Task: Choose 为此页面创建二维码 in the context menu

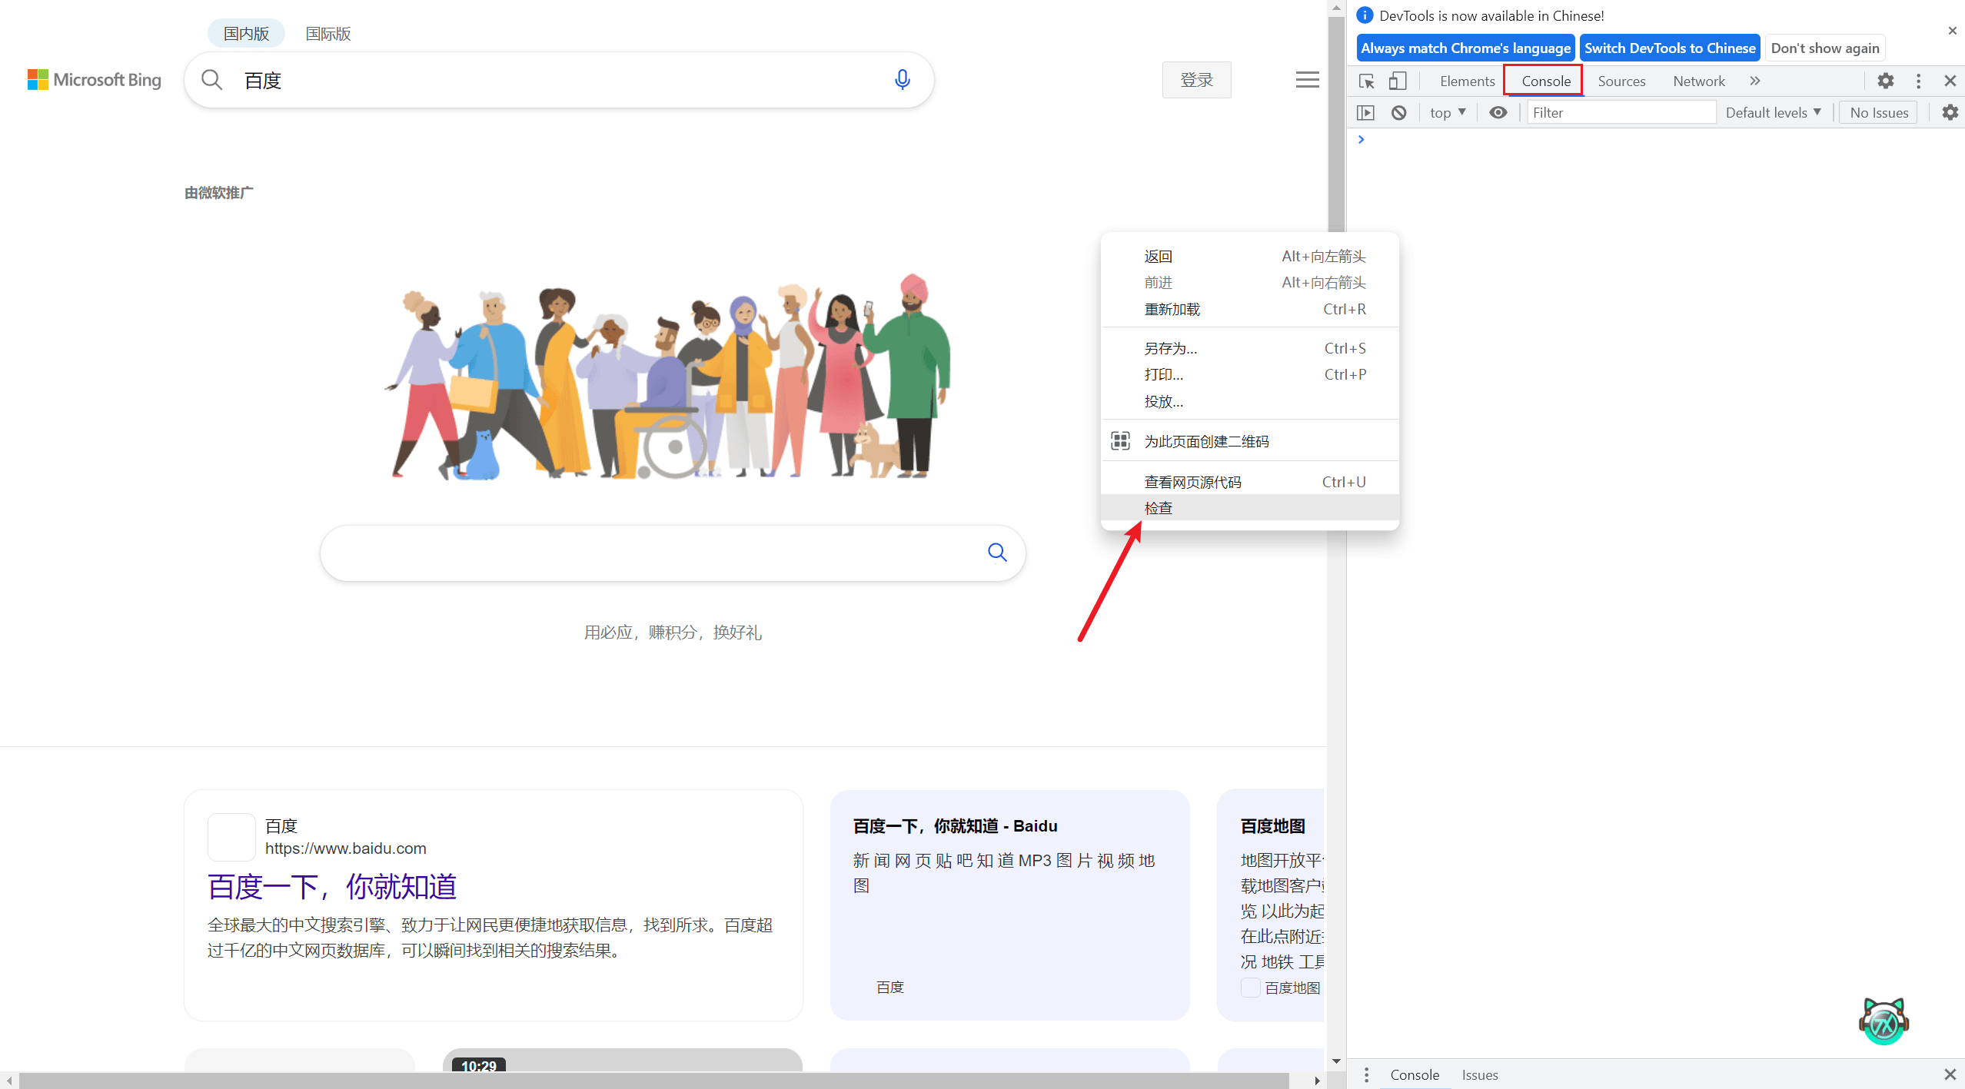Action: coord(1250,441)
